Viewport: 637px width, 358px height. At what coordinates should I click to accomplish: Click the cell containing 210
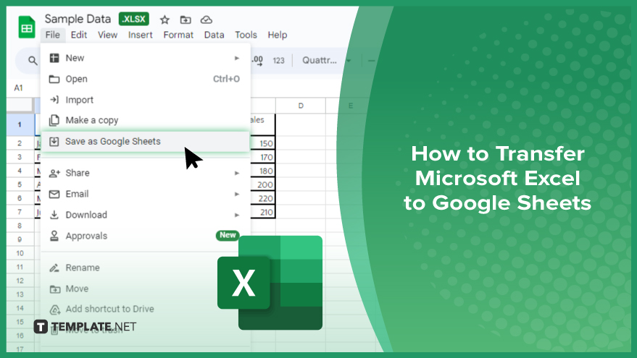click(x=263, y=212)
